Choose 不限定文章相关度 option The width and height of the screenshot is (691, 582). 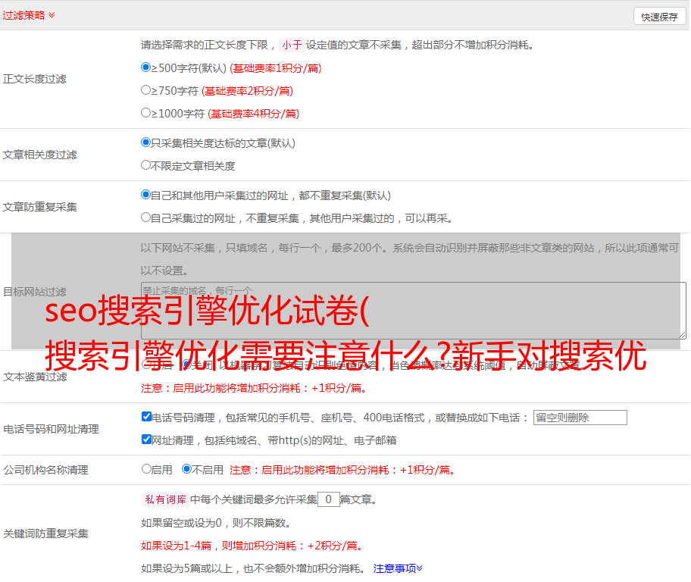(x=146, y=165)
